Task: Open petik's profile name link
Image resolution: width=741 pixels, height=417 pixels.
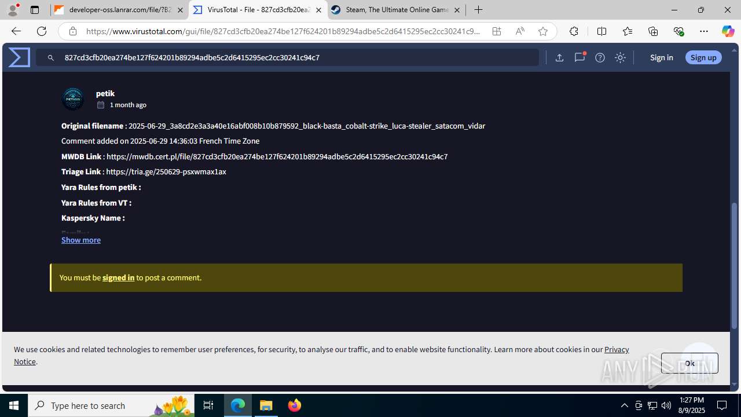Action: (105, 93)
